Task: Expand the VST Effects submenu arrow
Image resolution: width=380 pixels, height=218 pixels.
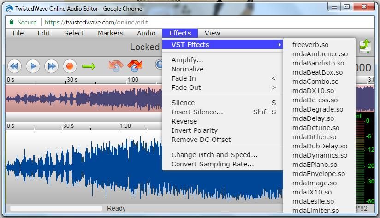Action: tap(279, 45)
